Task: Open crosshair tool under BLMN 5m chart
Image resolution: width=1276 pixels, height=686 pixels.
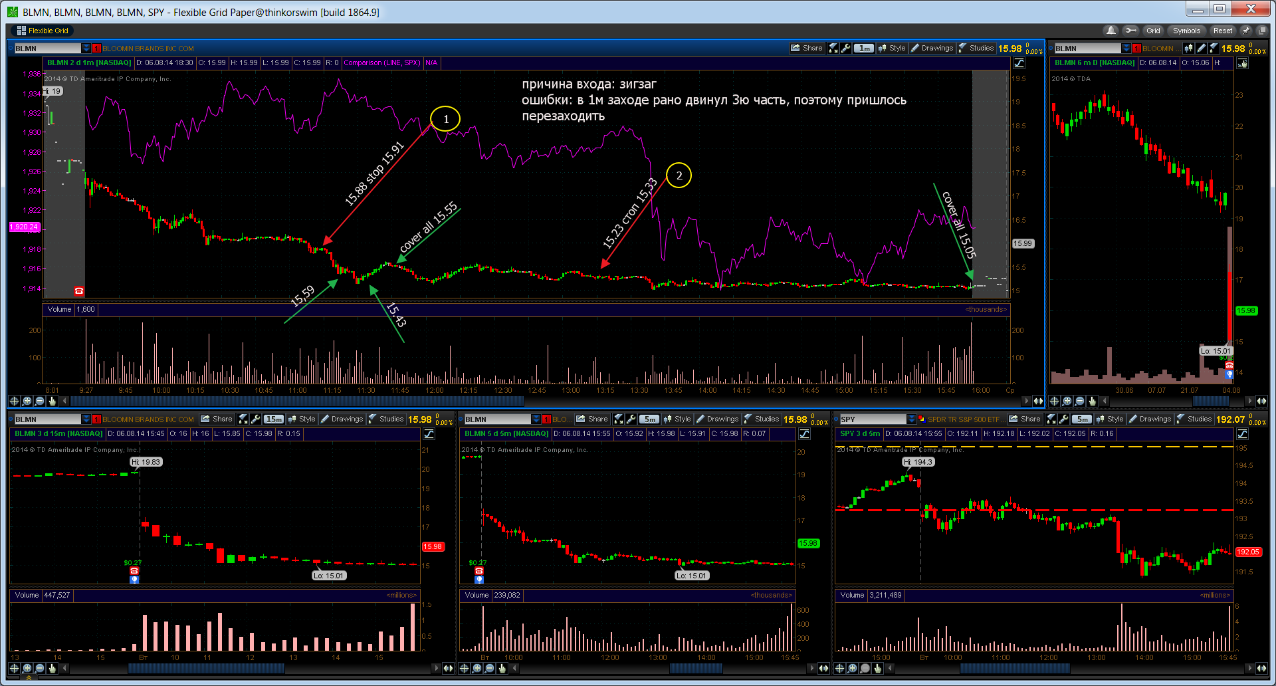Action: pyautogui.click(x=464, y=668)
